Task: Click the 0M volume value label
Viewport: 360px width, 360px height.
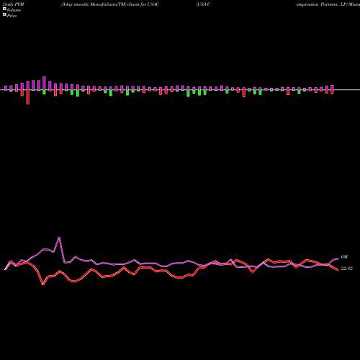Action: point(344,257)
